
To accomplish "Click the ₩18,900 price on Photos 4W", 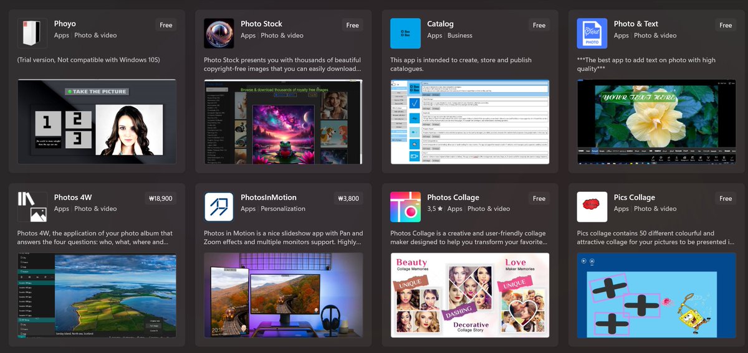I will 161,199.
